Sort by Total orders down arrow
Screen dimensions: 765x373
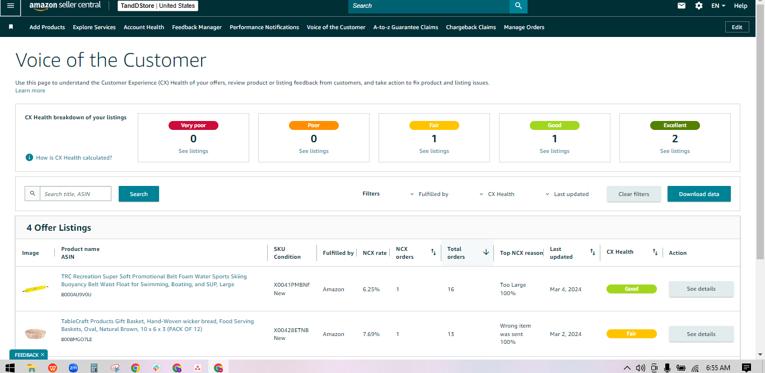[486, 253]
